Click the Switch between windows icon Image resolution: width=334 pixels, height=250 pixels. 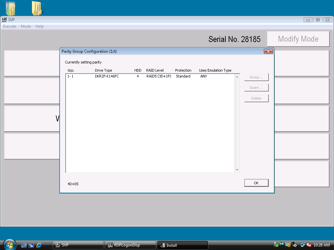tap(31, 245)
